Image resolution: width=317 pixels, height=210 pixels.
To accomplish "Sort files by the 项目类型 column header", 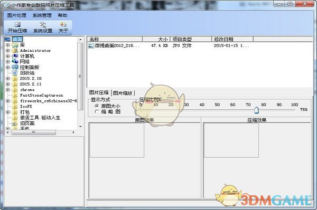I will [x=191, y=39].
